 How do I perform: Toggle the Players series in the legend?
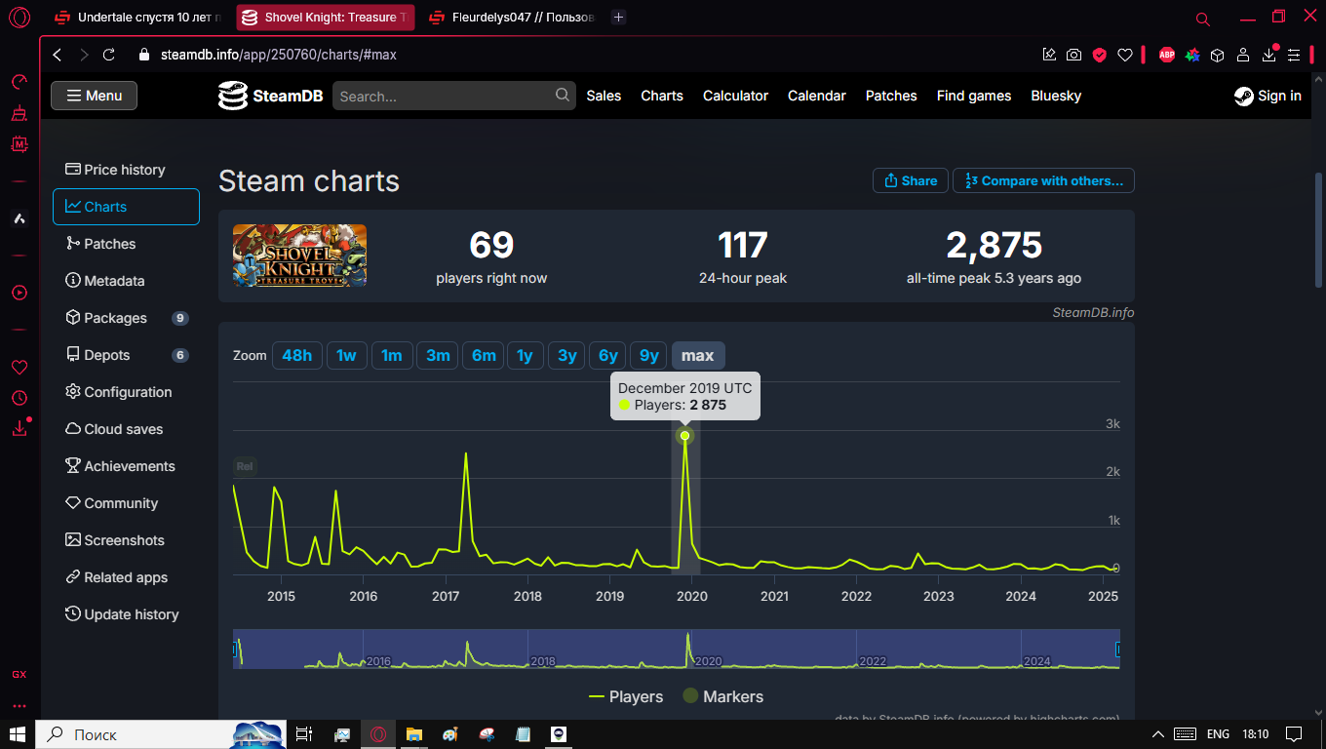coord(626,696)
